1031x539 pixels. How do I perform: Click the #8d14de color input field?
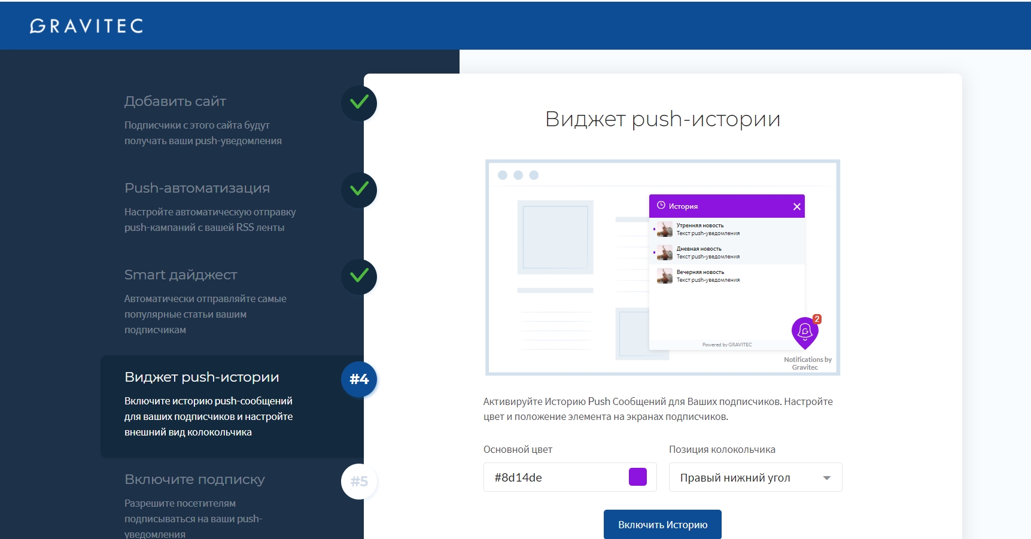(570, 477)
